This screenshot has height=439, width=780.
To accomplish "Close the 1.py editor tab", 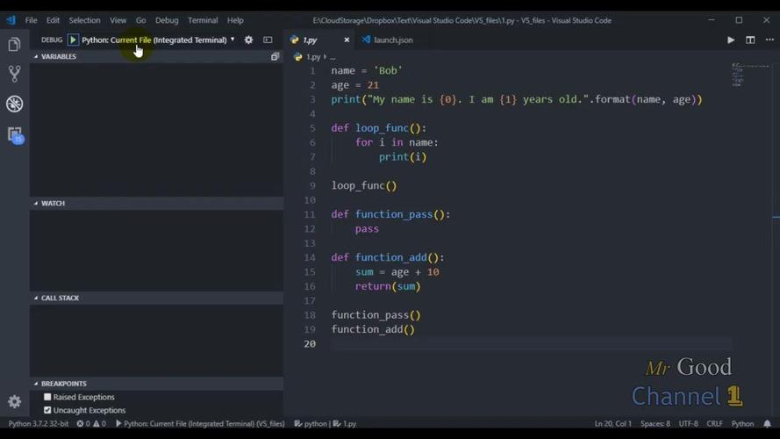I will [x=347, y=40].
